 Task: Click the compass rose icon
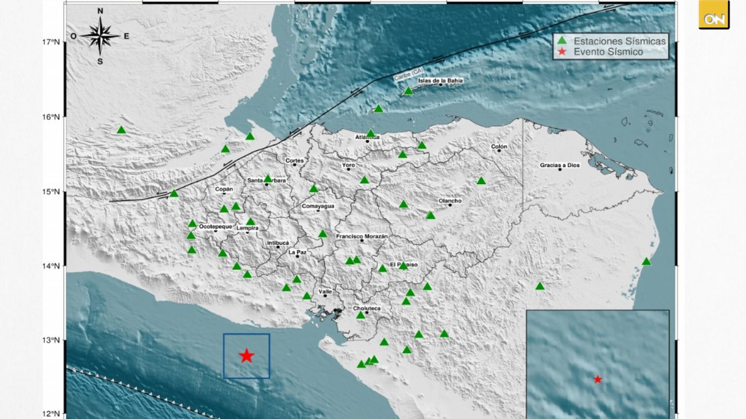(100, 36)
